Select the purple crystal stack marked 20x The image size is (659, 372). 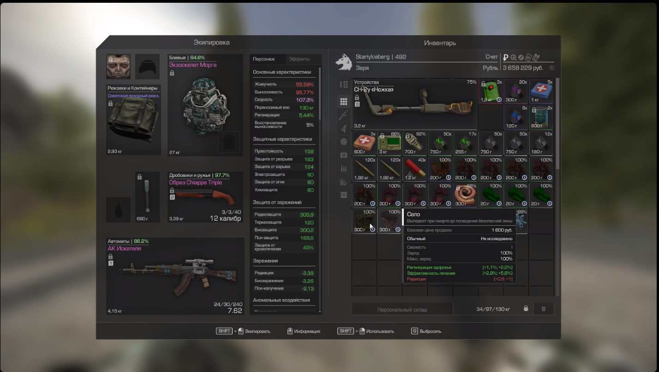click(x=516, y=91)
